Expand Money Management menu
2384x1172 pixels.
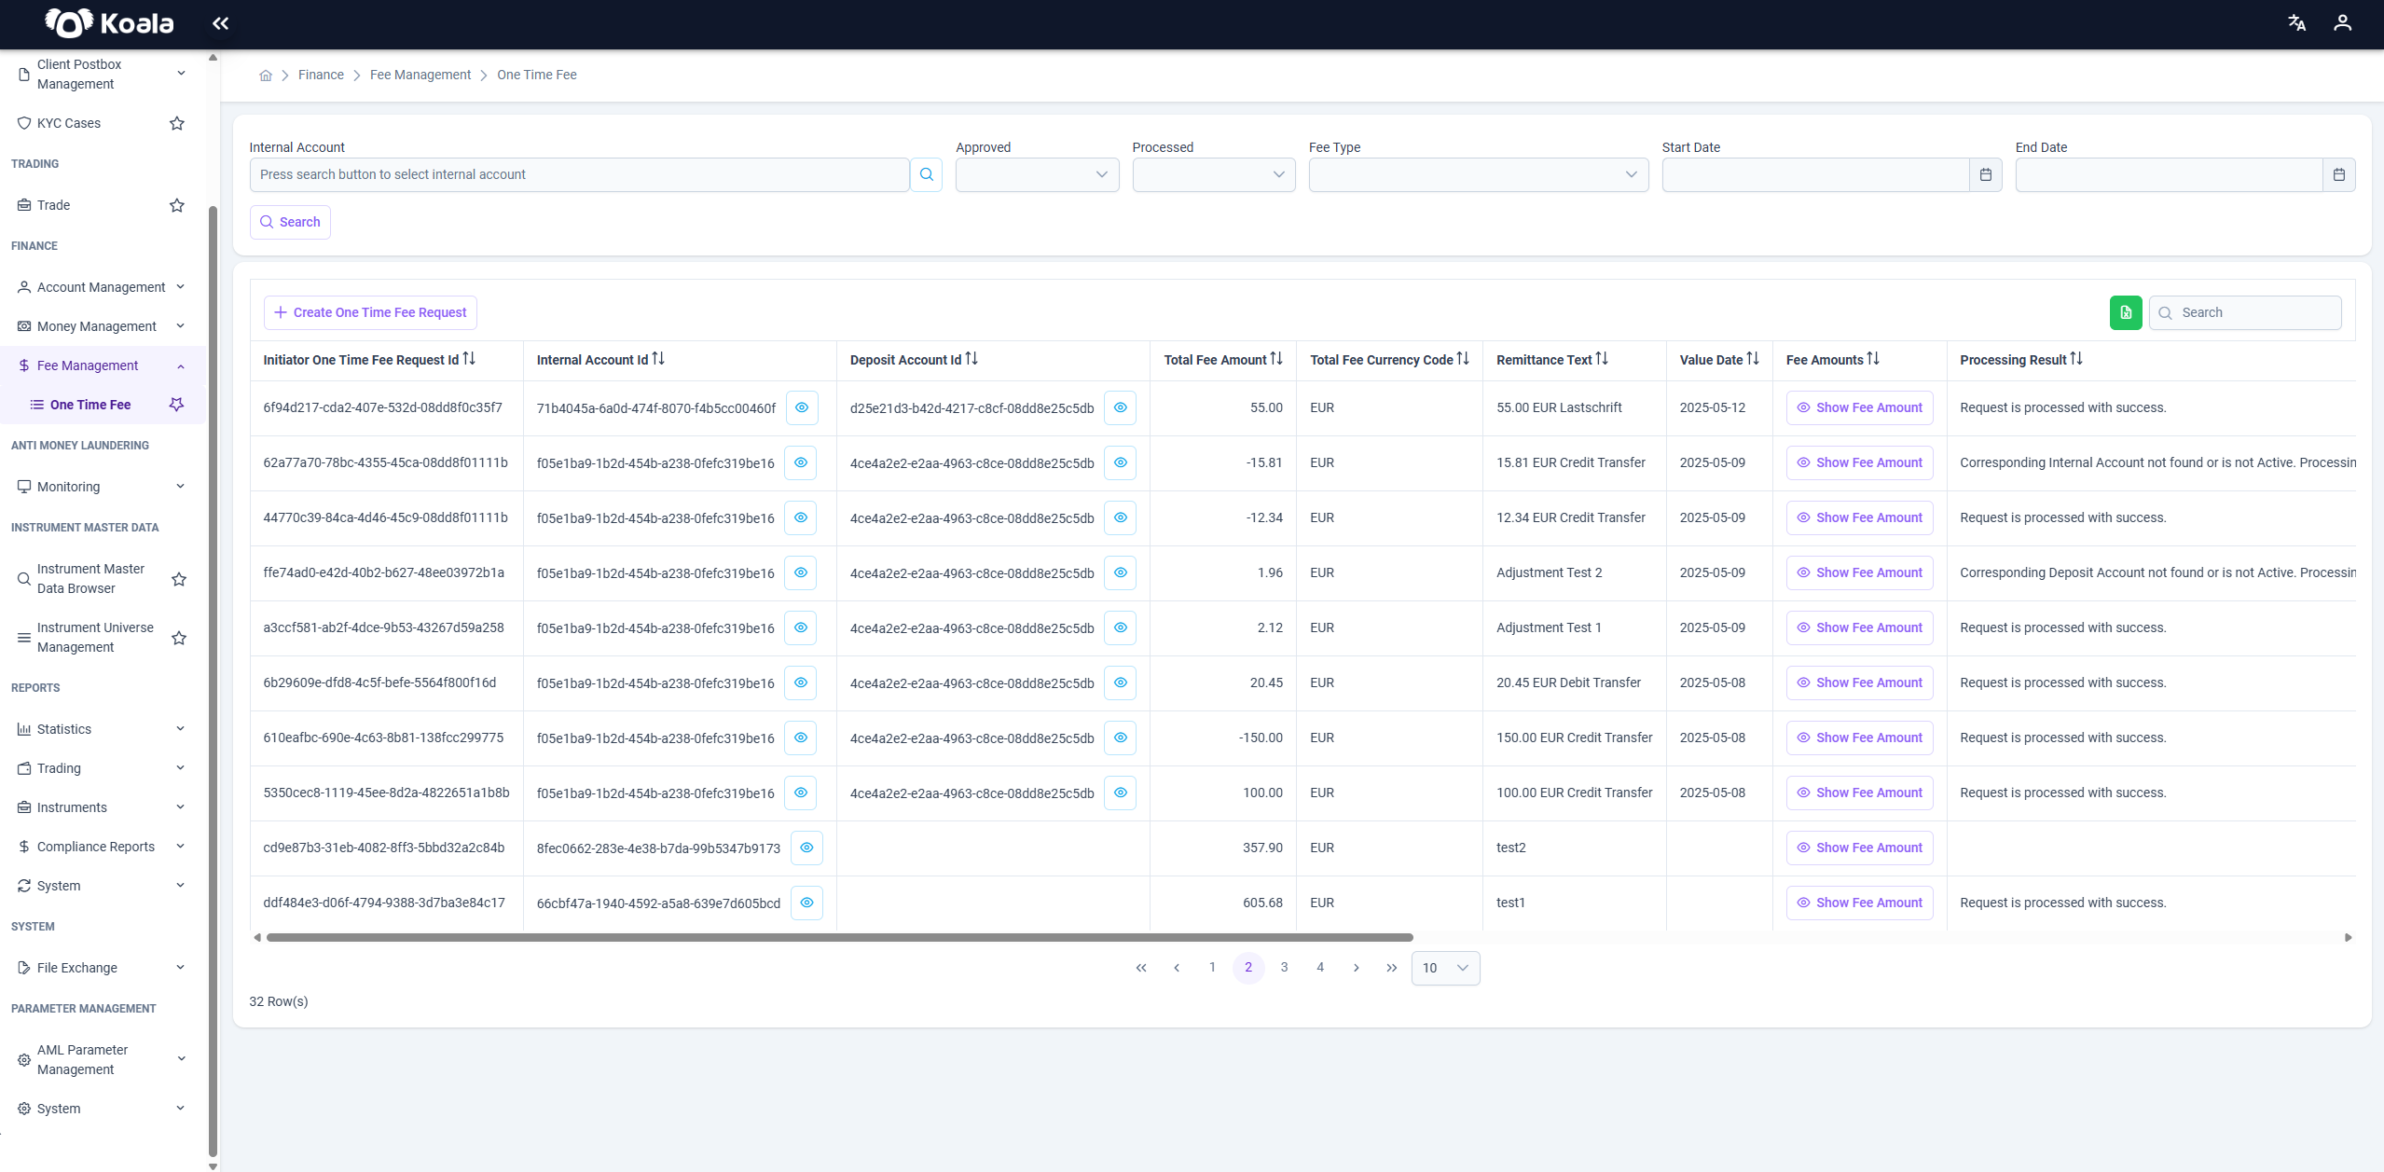point(103,326)
